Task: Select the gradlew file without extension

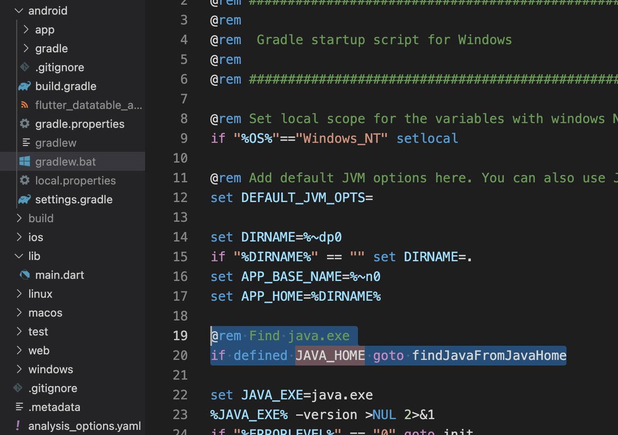Action: coord(56,143)
